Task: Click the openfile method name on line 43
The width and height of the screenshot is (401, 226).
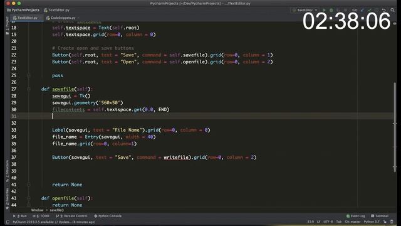Action: point(63,198)
